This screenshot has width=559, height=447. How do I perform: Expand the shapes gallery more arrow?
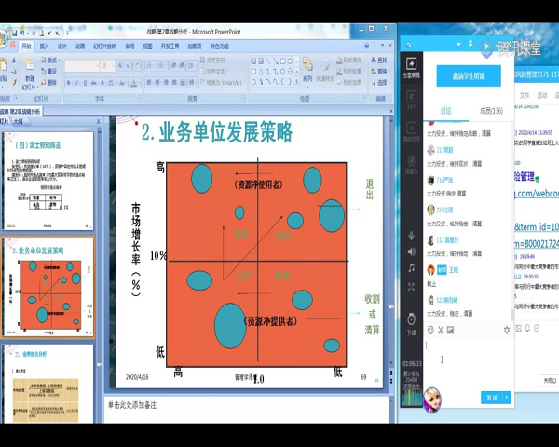point(296,82)
